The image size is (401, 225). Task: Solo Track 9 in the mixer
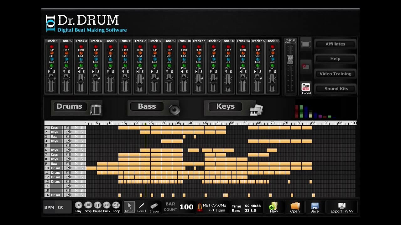pyautogui.click(x=172, y=72)
